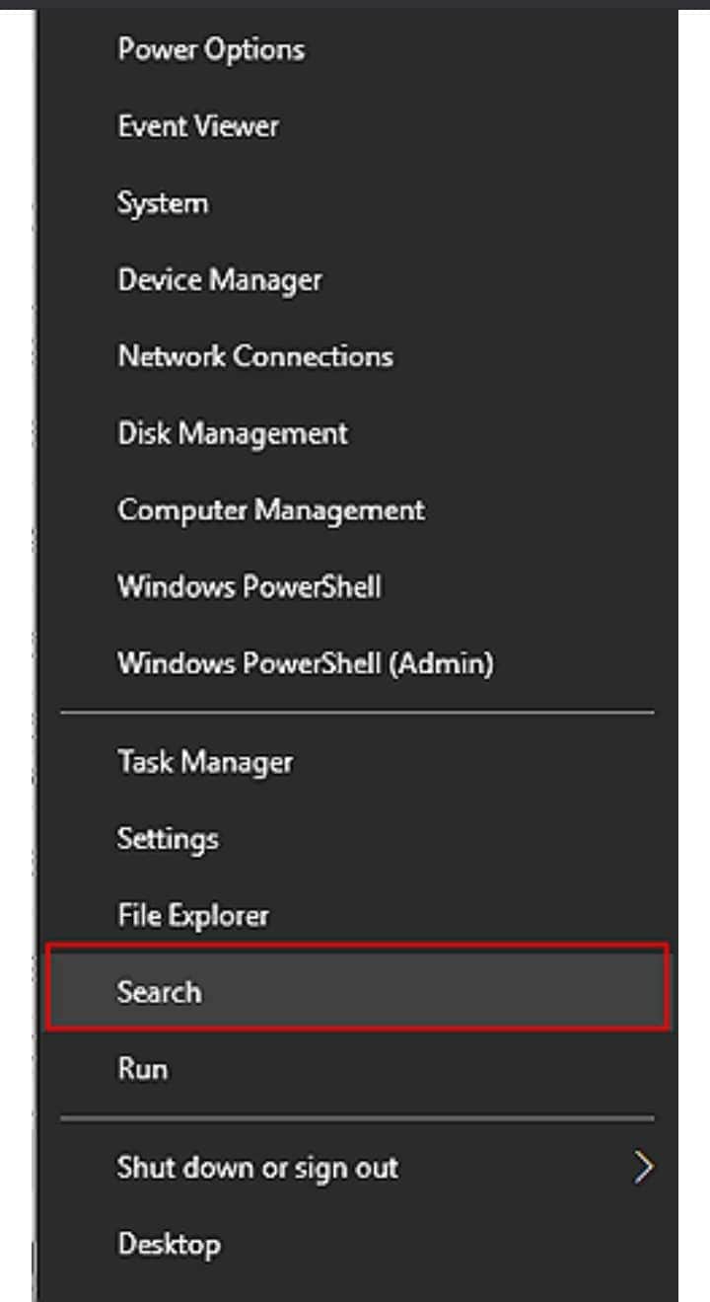Show the Desktop

point(169,1244)
